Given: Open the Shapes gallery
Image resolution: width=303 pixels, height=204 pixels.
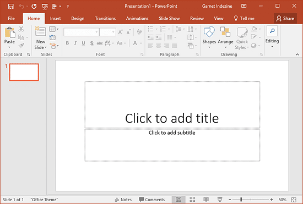Looking at the screenshot, I should click(x=209, y=37).
